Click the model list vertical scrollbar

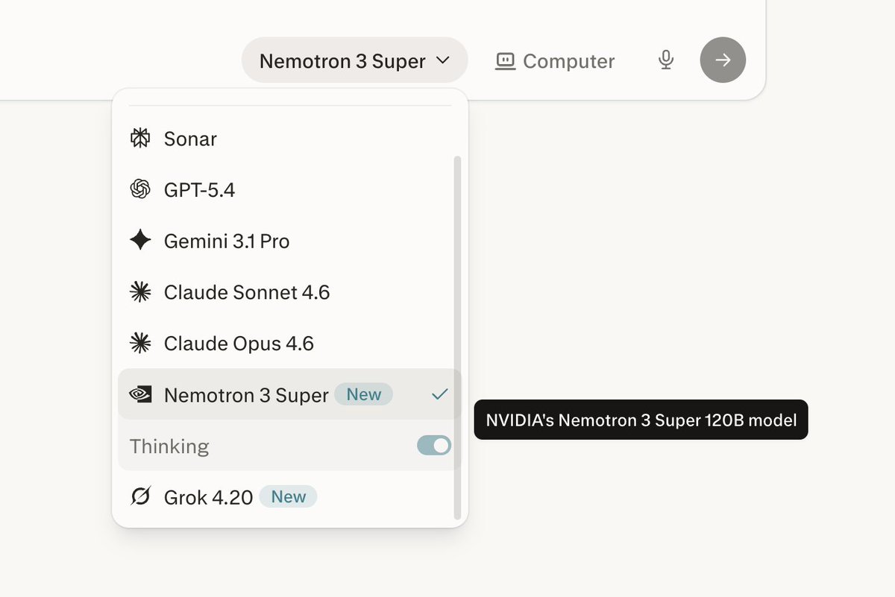pos(457,335)
